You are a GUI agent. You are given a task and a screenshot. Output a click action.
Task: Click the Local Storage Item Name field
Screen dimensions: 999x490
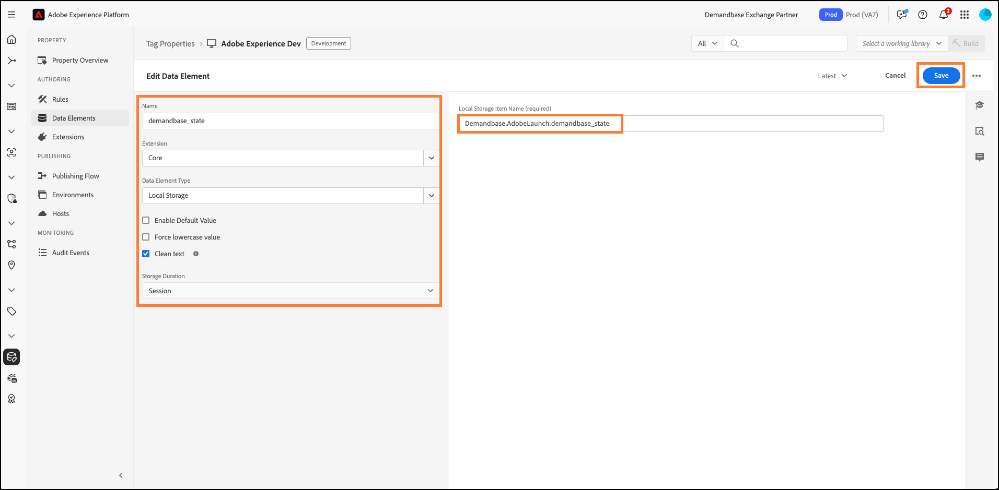point(670,124)
